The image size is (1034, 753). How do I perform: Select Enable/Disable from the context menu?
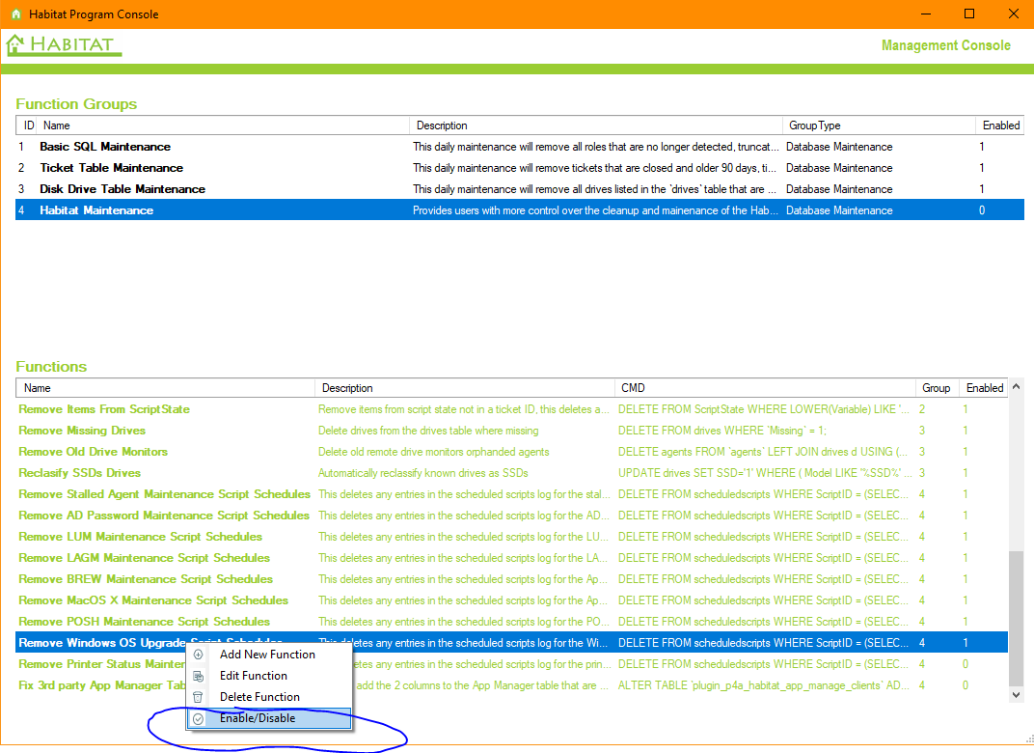tap(258, 718)
